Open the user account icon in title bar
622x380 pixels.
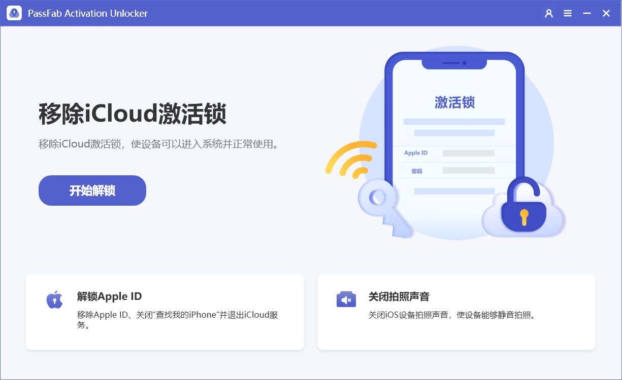coord(549,14)
